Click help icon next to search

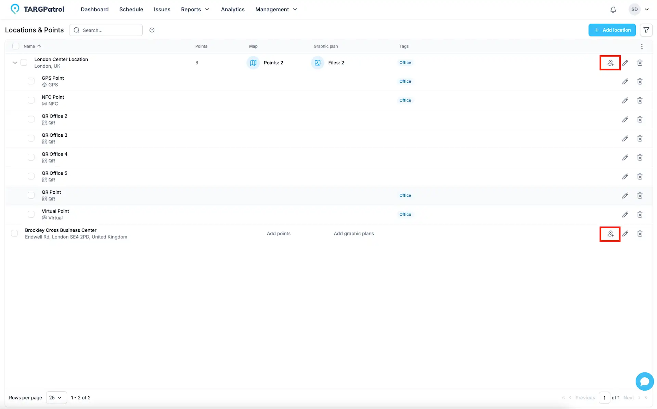(152, 30)
